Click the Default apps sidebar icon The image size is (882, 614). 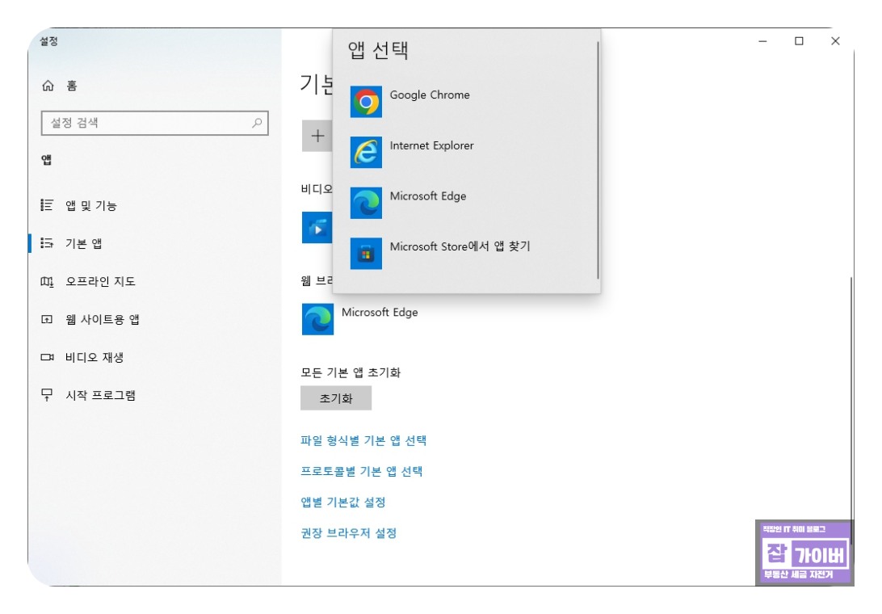pos(47,243)
